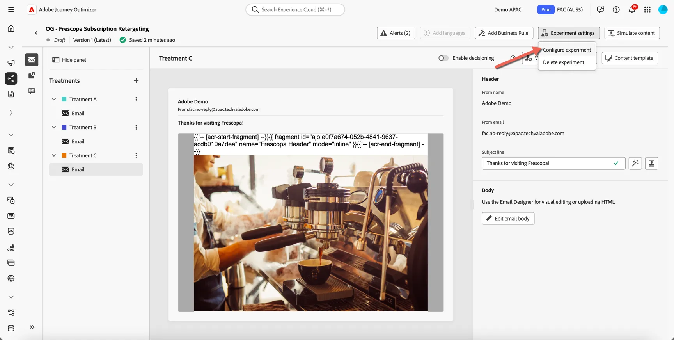674x340 pixels.
Task: Open the Journeys sidebar icon
Action: [x=11, y=78]
